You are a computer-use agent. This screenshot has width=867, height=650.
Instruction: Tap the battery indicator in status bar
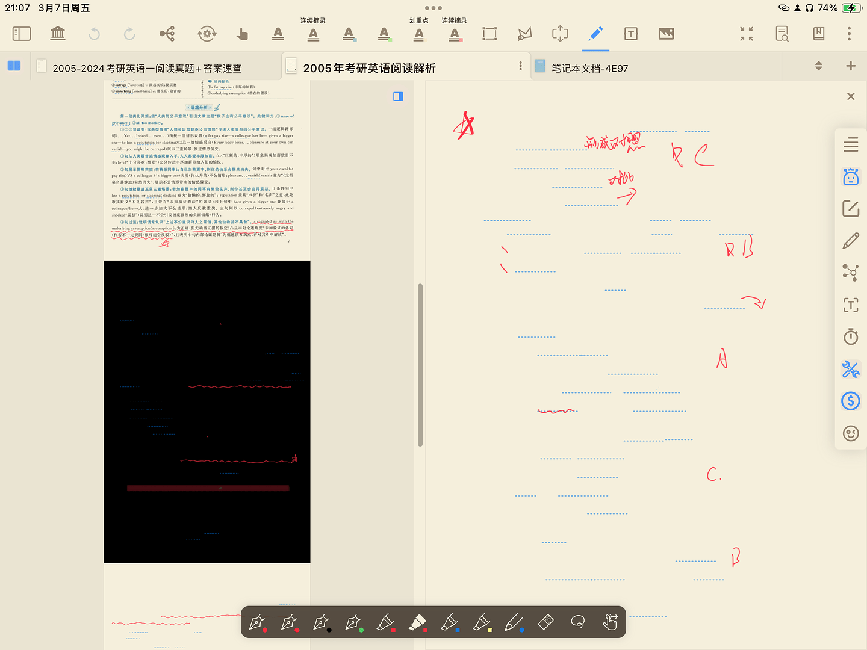coord(851,8)
